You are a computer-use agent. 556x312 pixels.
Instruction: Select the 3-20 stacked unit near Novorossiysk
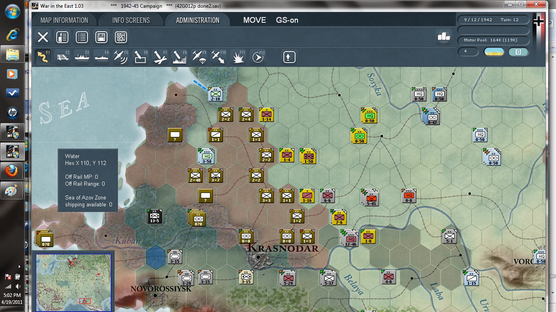click(186, 278)
